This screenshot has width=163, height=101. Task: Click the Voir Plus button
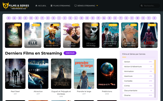[70, 53]
